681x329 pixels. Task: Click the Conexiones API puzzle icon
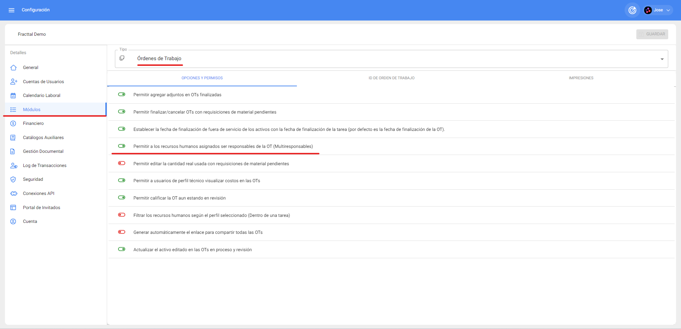tap(13, 194)
